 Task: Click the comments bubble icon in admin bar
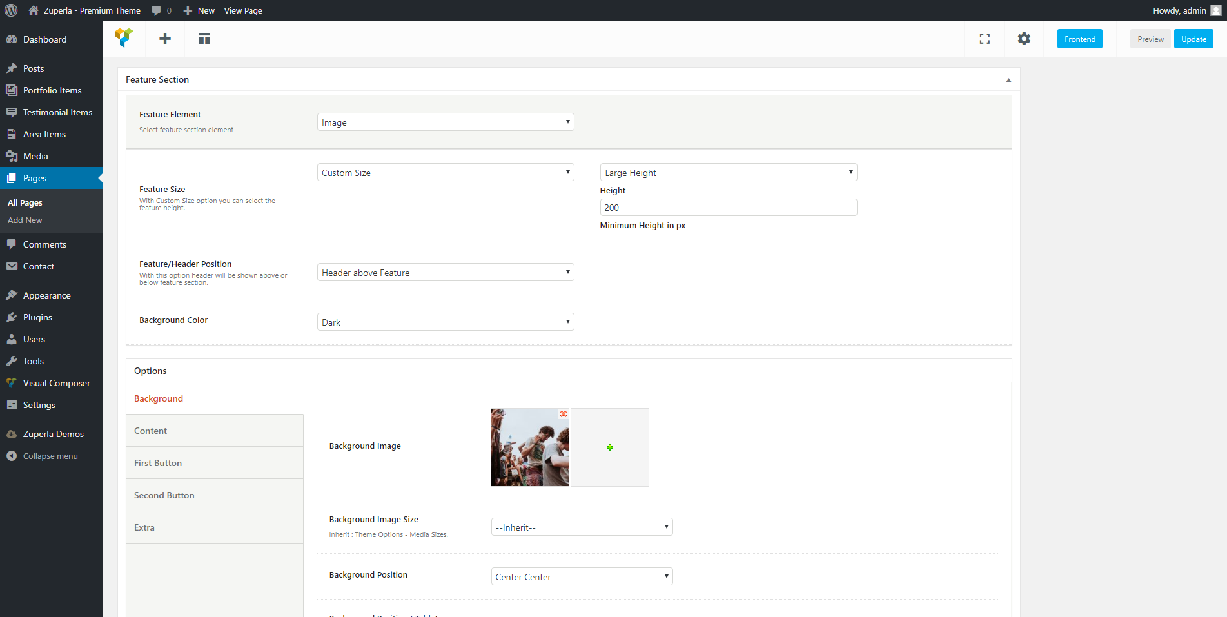coord(156,10)
